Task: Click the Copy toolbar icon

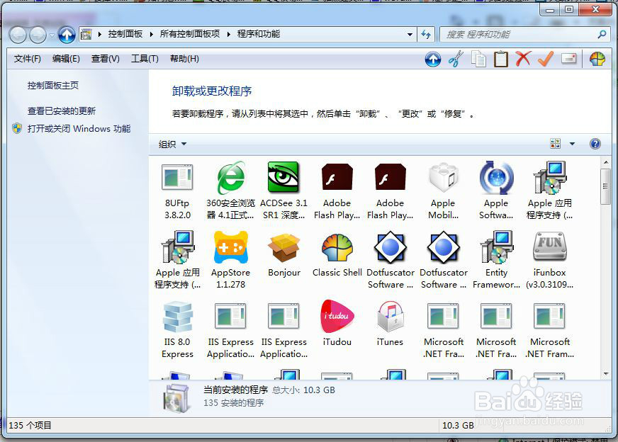Action: pos(478,59)
